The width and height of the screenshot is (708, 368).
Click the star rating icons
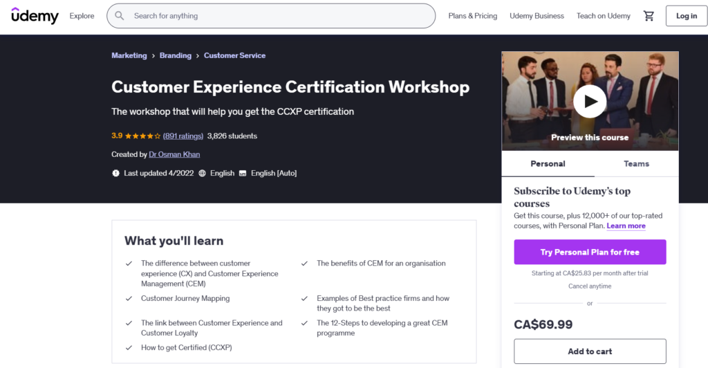pyautogui.click(x=142, y=136)
